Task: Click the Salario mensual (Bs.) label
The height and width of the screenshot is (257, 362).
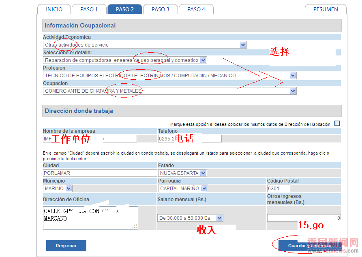Action: click(182, 200)
